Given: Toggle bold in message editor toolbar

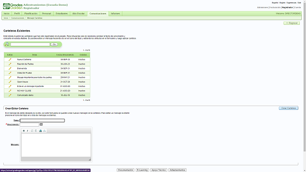Looking at the screenshot, I should 23,131.
